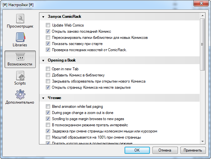Click the vertical scrollbar thumb
Screen dimensions: 211x159
pos(202,44)
